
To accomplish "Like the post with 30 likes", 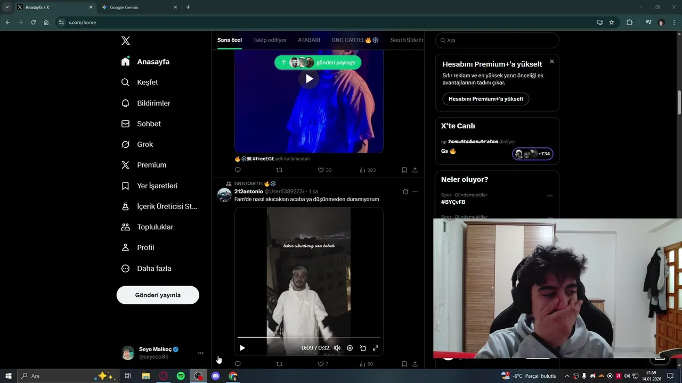I will coord(324,170).
